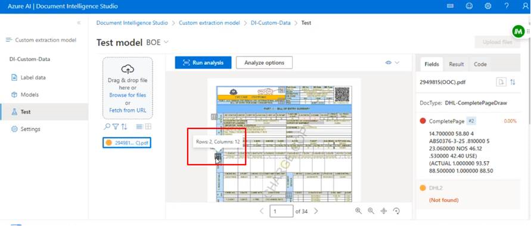Rotate the document preview
Image resolution: width=531 pixels, height=226 pixels.
pos(396,211)
